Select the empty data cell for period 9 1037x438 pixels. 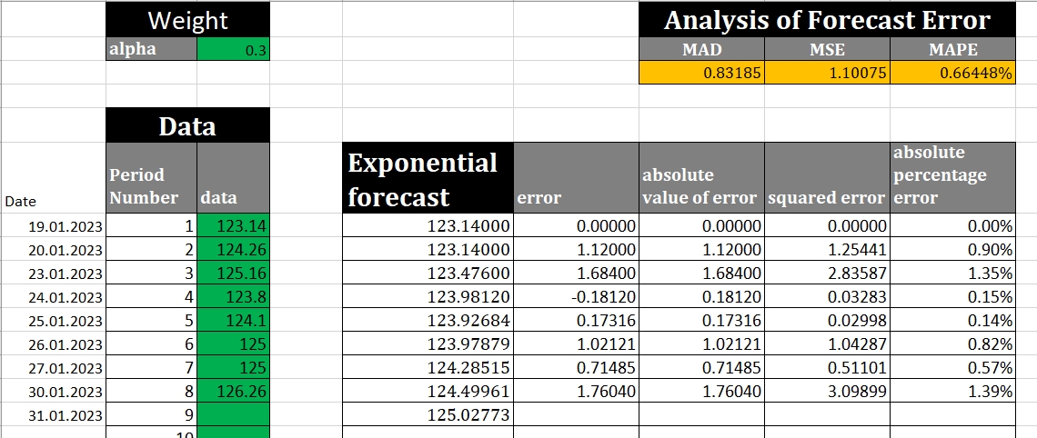tap(233, 415)
